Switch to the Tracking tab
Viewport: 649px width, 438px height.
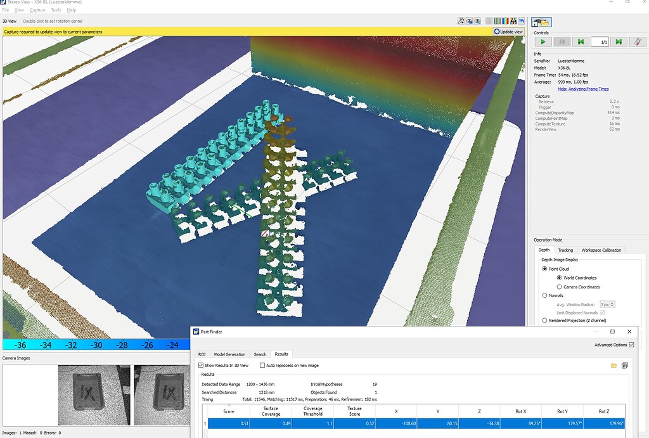565,250
